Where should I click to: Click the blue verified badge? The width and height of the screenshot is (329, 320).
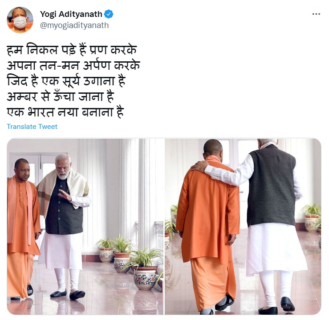[x=109, y=14]
